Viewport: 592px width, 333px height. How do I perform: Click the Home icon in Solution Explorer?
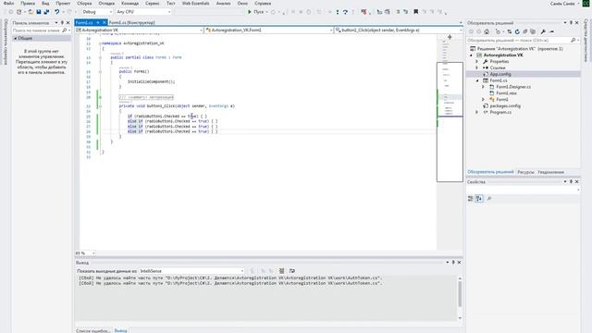click(487, 31)
